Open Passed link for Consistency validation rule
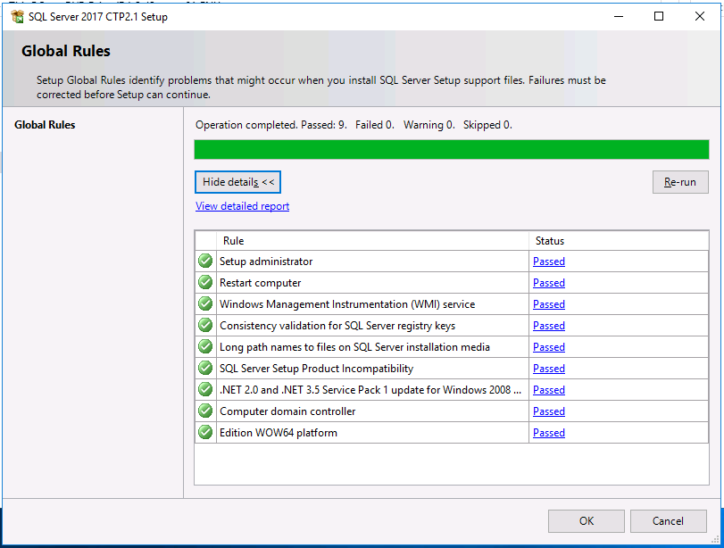 pos(549,326)
